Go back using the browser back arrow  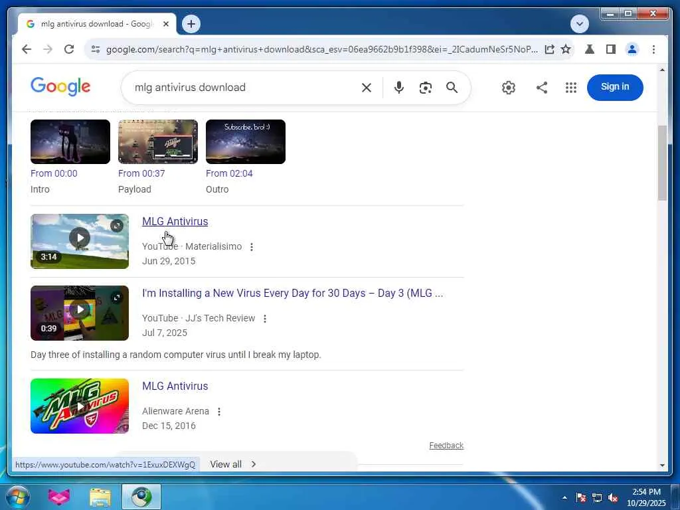(27, 49)
